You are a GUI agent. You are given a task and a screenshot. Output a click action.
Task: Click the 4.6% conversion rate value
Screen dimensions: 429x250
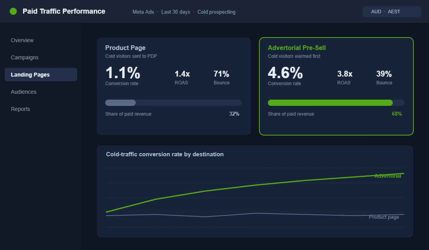click(x=285, y=73)
